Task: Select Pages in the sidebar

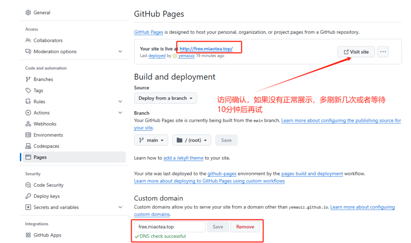Action: 74,157
